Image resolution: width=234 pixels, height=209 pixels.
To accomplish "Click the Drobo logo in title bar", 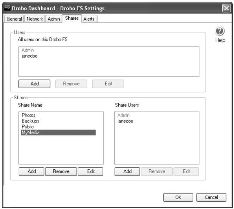I will click(7, 8).
